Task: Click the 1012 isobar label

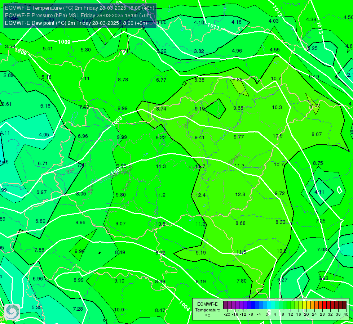Action: (277, 11)
